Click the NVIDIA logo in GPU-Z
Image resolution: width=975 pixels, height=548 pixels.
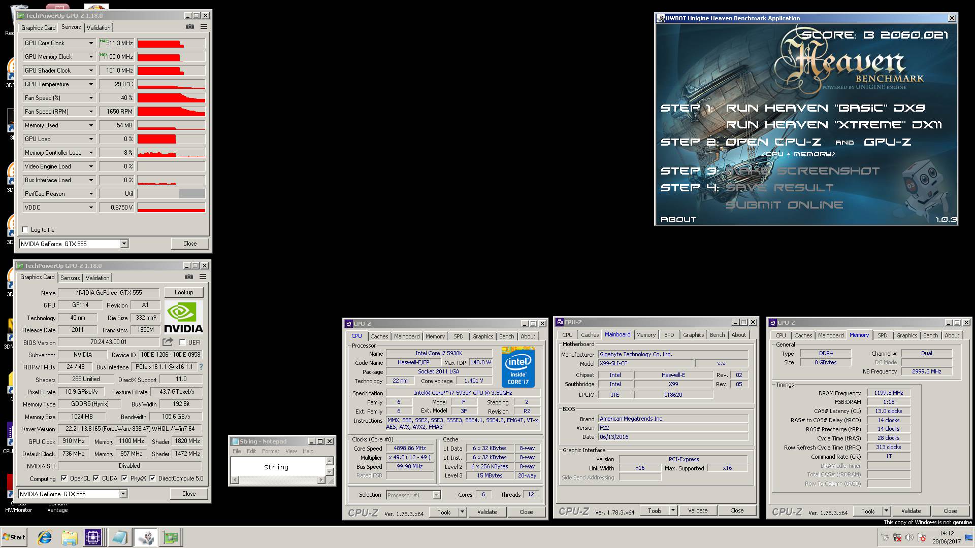183,318
